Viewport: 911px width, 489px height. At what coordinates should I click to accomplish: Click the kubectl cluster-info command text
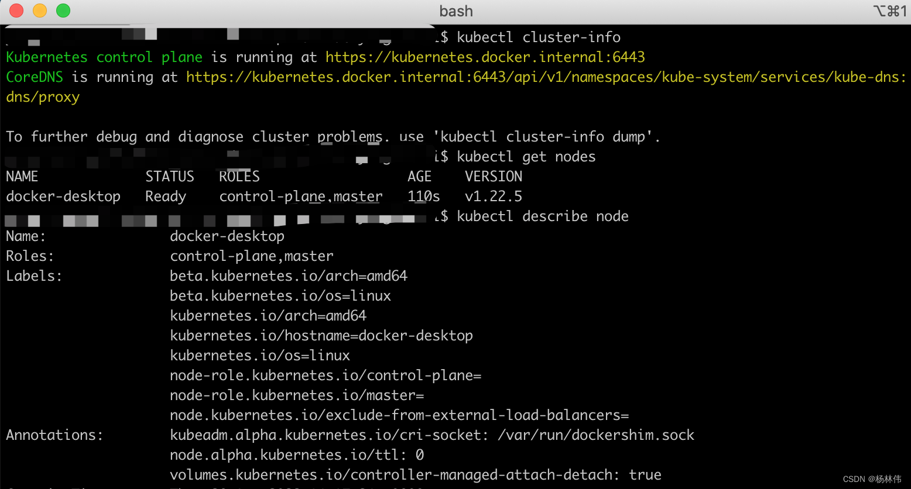[x=539, y=37]
